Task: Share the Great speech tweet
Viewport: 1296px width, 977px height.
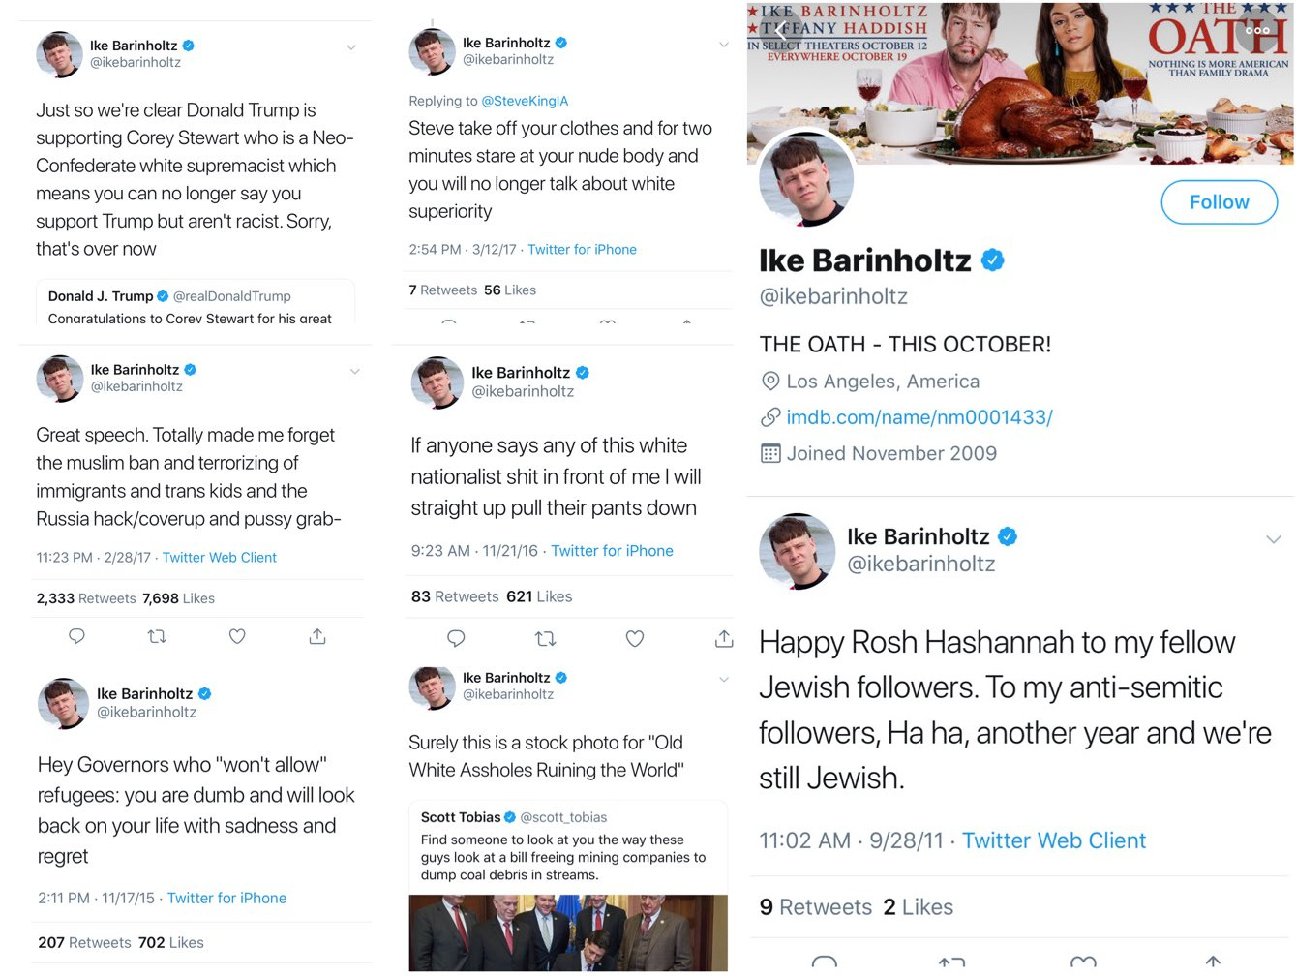Action: click(x=317, y=636)
